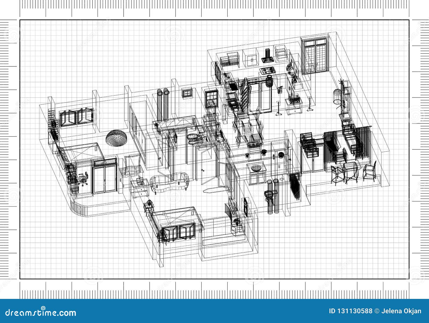The height and width of the screenshot is (323, 429).
Task: Click the gas cooktop wireframe on the counter
Action: click(x=268, y=70)
